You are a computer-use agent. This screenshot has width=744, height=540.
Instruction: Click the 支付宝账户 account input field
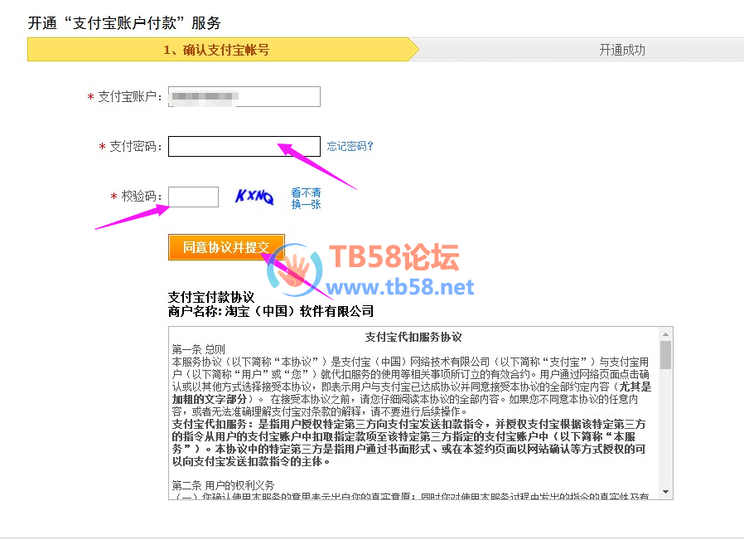(x=244, y=97)
